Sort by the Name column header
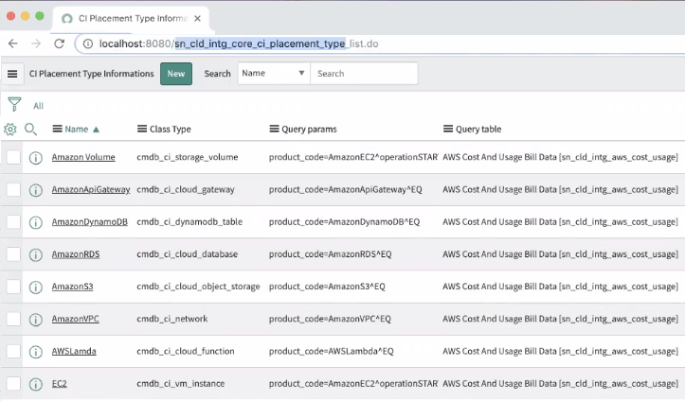This screenshot has width=685, height=401. tap(77, 129)
